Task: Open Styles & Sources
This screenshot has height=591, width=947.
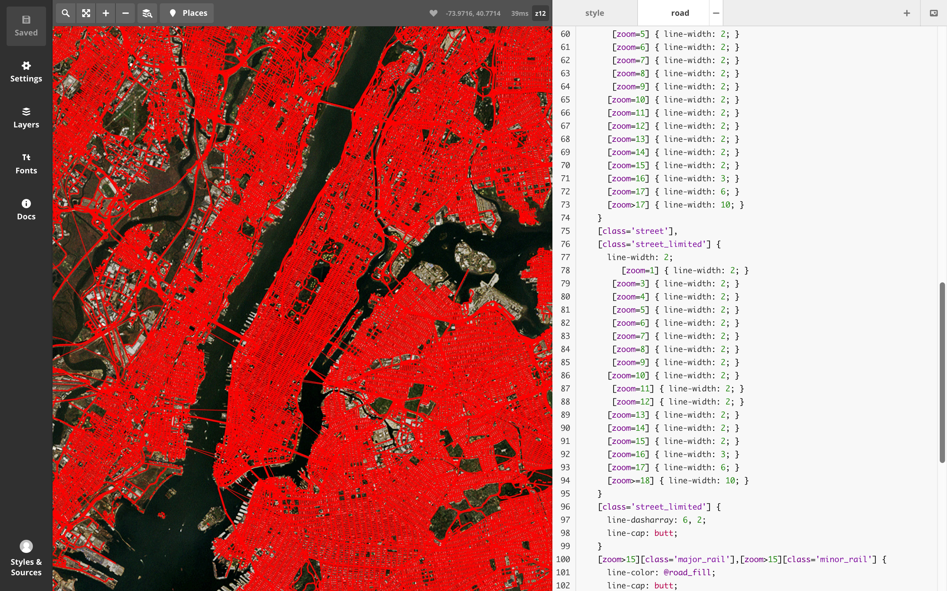Action: 26,558
